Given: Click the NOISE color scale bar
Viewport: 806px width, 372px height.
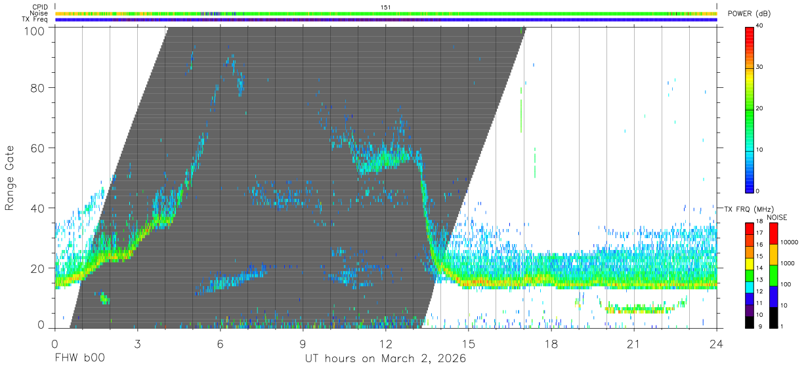Looking at the screenshot, I should tap(773, 275).
